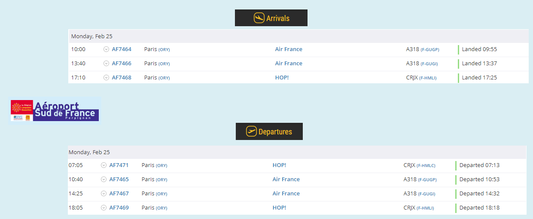Expand details for flight AF7471
This screenshot has width=533, height=219.
[x=104, y=165]
